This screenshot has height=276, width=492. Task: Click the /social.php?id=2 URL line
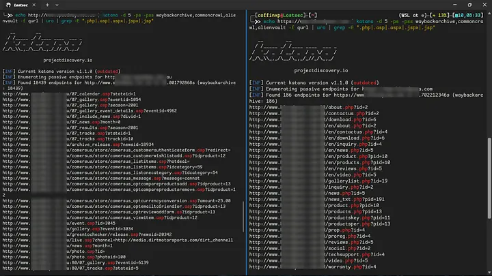point(310,249)
